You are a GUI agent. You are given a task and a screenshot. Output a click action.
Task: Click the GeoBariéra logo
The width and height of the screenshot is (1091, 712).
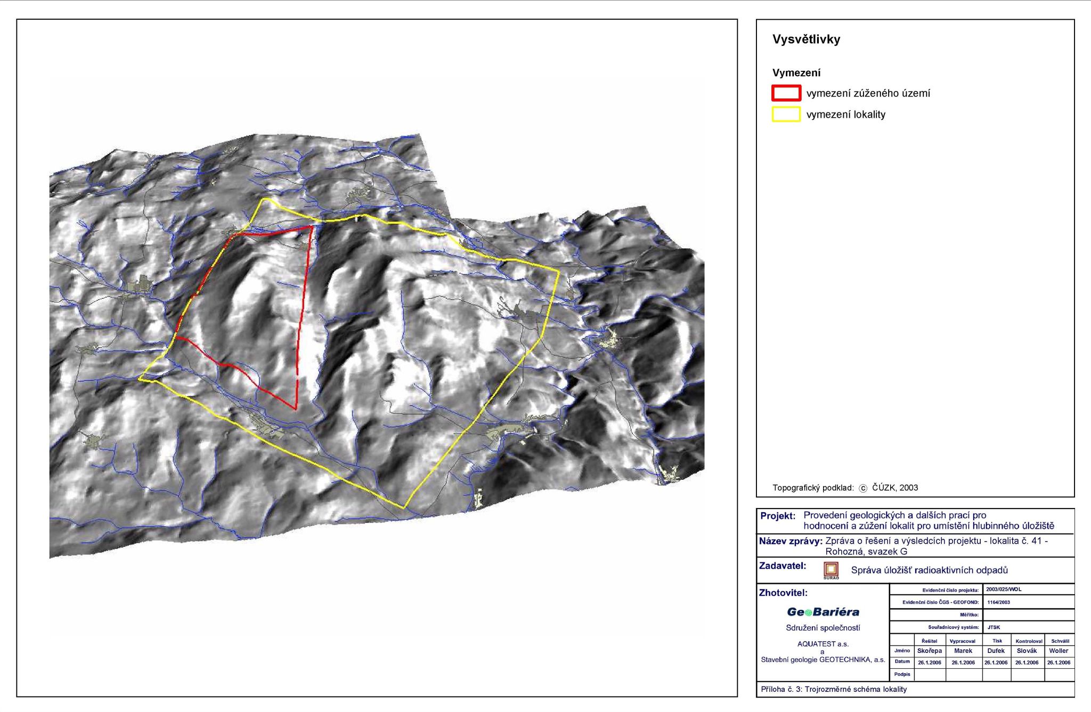point(823,612)
